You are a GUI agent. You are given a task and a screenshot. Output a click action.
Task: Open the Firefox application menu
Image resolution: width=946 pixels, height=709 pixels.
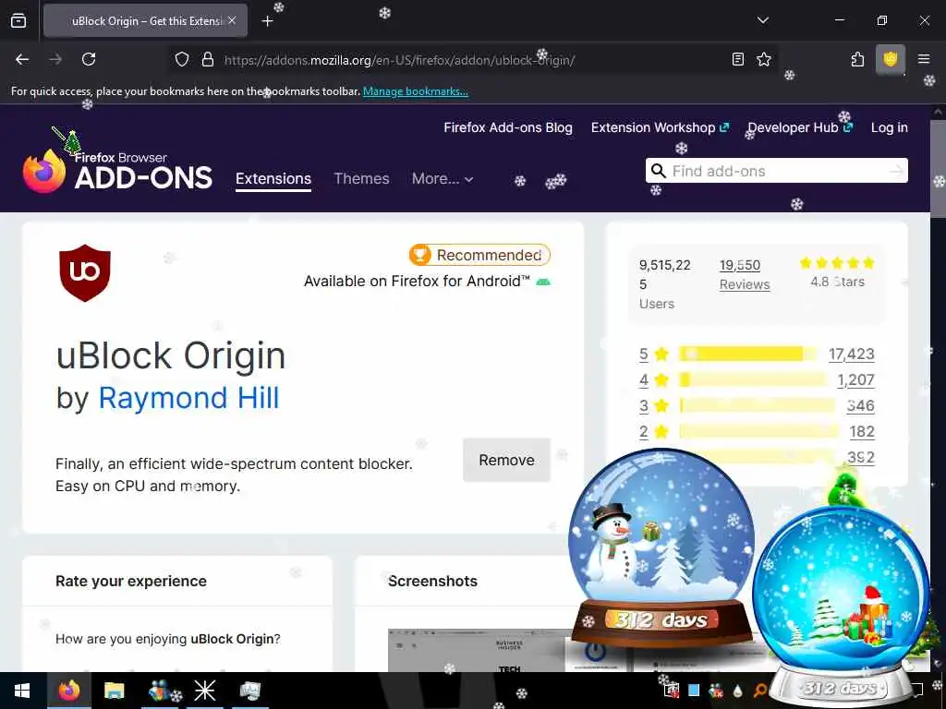click(924, 59)
